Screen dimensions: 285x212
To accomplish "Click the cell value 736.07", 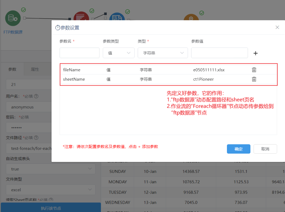I will 241,202.
